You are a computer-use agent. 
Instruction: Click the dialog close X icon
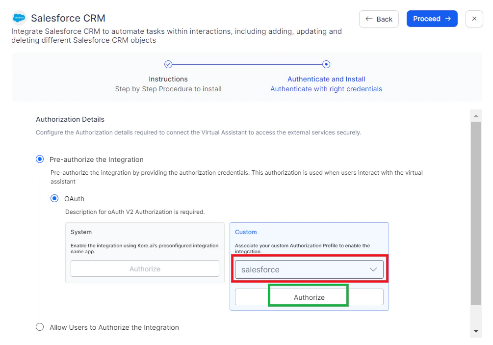pyautogui.click(x=474, y=19)
